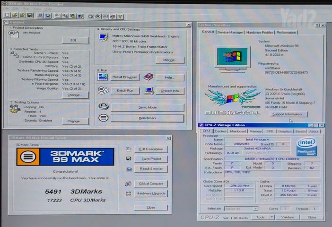This screenshot has height=227, width=332.
Task: Click the What's This help button in System Properties
Action: [x=317, y=26]
